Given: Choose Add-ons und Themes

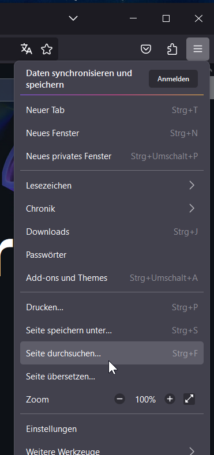Looking at the screenshot, I should [112, 278].
